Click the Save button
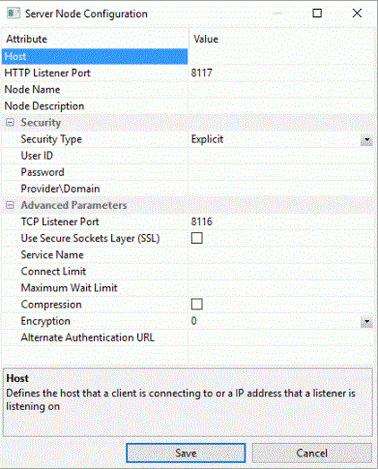 [x=186, y=453]
